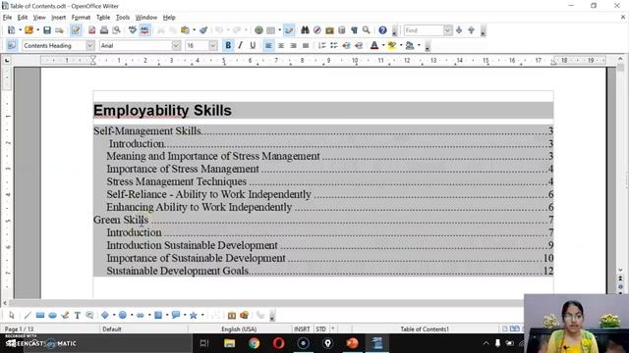Open the Insert menu
This screenshot has width=629, height=353.
(x=58, y=18)
